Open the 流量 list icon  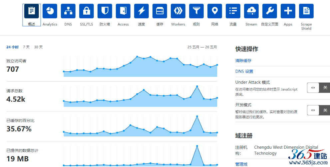(x=233, y=11)
